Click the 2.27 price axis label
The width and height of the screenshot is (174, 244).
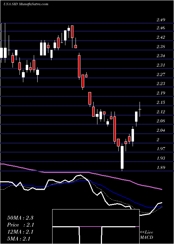[161, 75]
